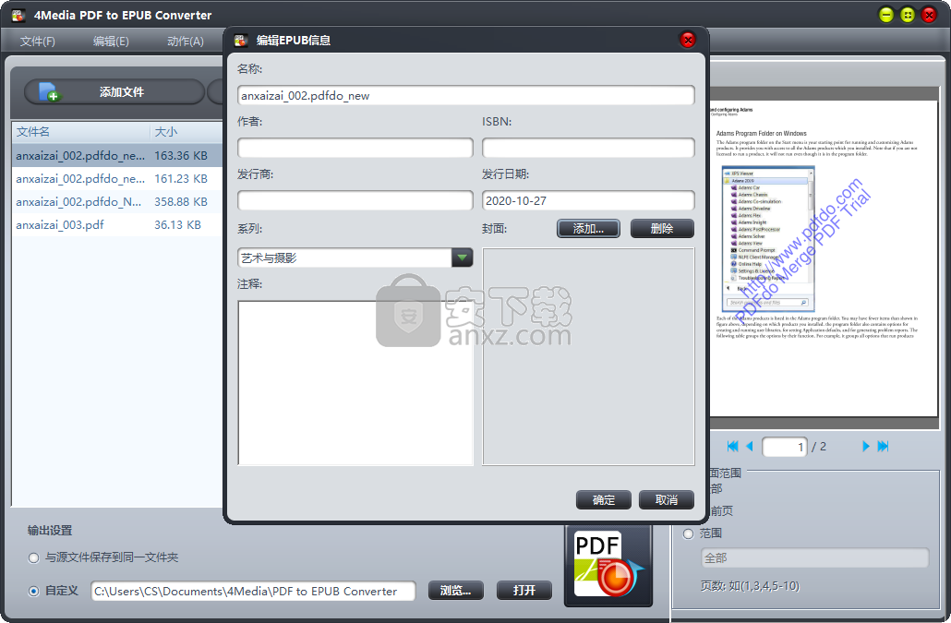Select the 自定义 output radio option
The width and height of the screenshot is (951, 623).
pyautogui.click(x=34, y=591)
